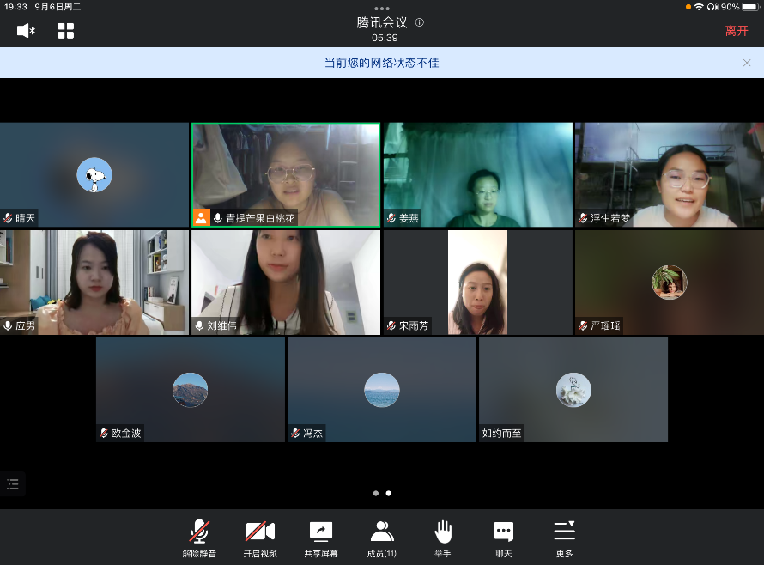
Task: Select 刘维伟 video tile
Action: tap(286, 282)
